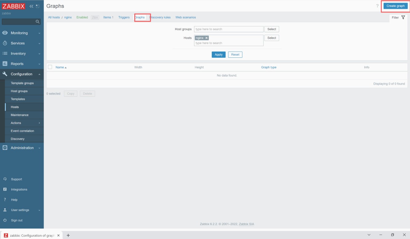Focus the sidebar search box

pos(21,22)
